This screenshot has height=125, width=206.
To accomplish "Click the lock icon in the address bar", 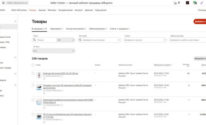I will (3, 3).
